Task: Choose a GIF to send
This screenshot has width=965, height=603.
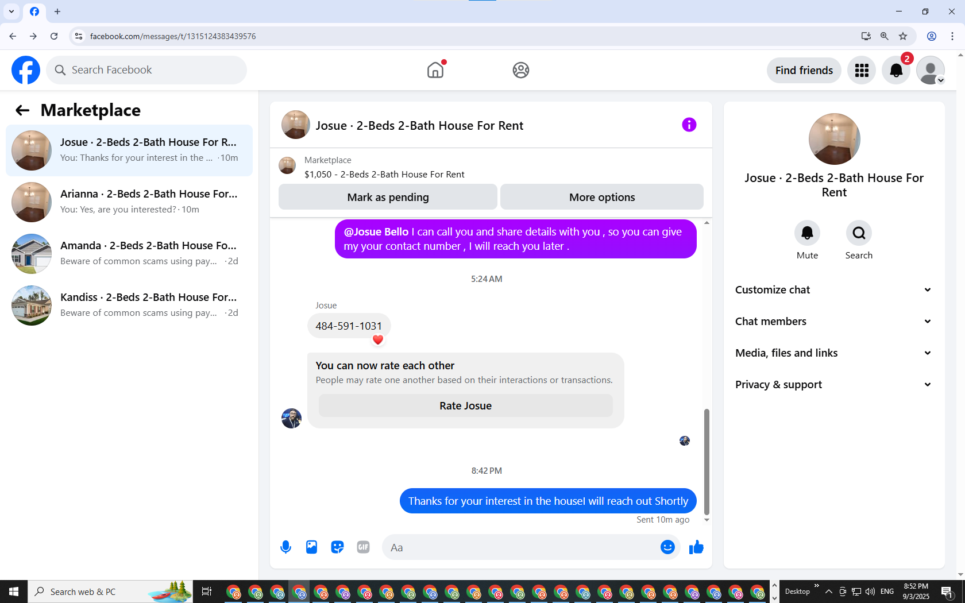Action: pyautogui.click(x=363, y=547)
